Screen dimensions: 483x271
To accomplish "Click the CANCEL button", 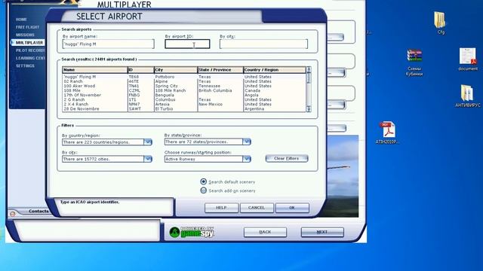I will pos(257,208).
